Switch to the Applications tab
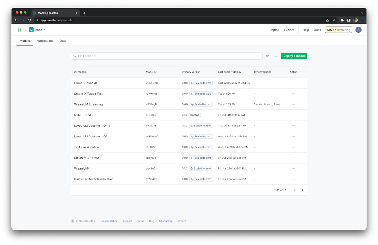The height and width of the screenshot is (245, 378). [x=45, y=41]
